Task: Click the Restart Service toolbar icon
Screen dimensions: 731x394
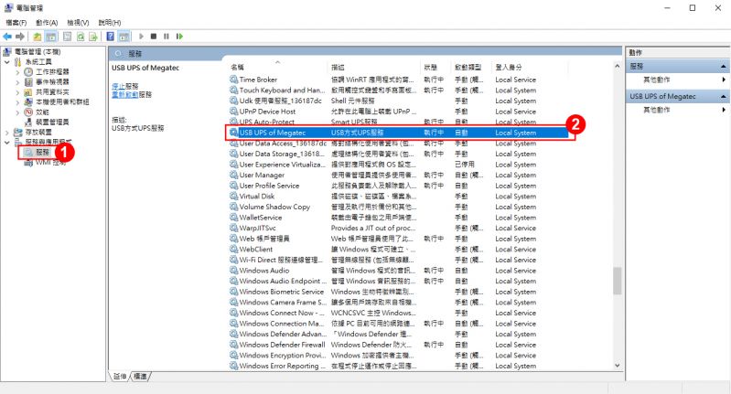Action: coord(178,36)
